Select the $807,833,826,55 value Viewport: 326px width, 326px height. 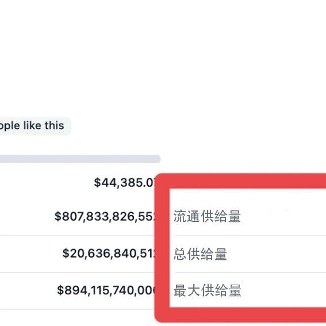(x=105, y=216)
